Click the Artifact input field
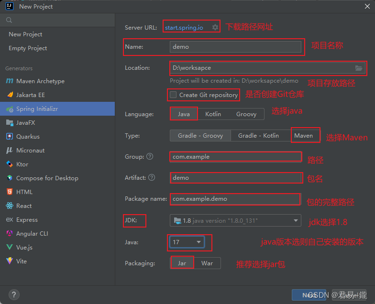The image size is (375, 304). [x=235, y=178]
